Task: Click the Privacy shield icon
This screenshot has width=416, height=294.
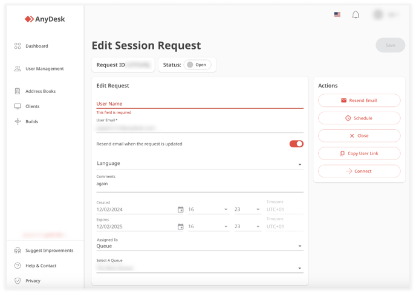Action: click(x=18, y=281)
